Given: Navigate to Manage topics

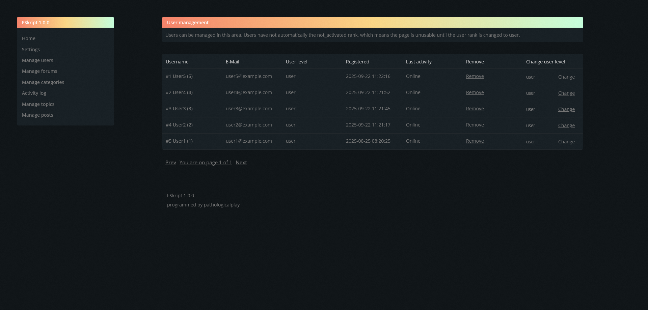Looking at the screenshot, I should (x=38, y=104).
